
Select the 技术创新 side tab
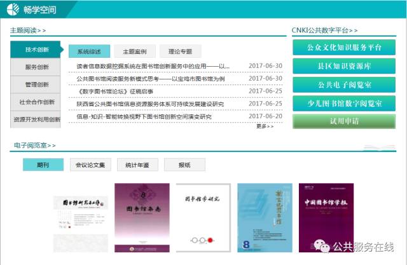(37, 50)
